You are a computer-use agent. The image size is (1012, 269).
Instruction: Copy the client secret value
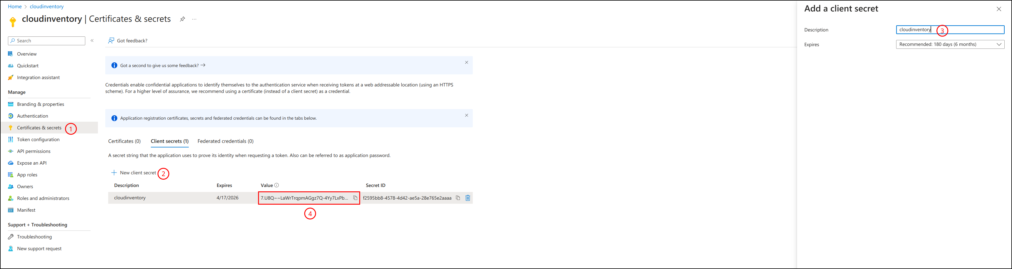pos(355,198)
